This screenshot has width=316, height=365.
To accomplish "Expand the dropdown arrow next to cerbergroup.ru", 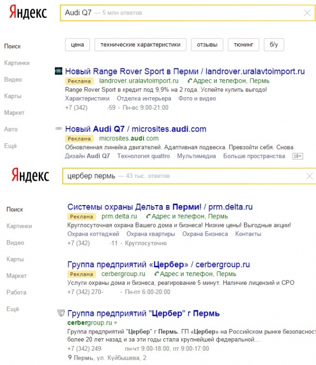I will pyautogui.click(x=116, y=323).
